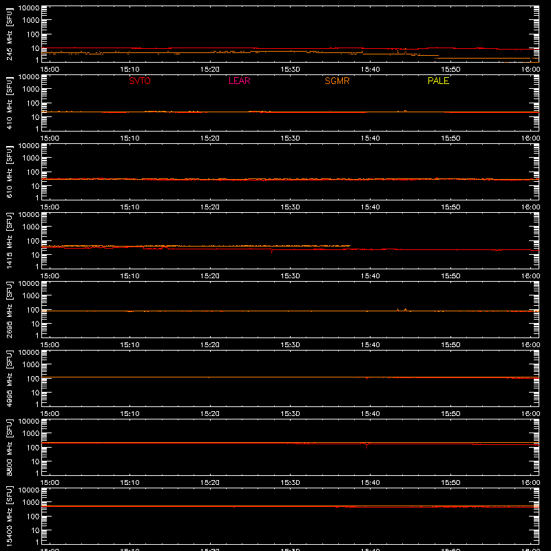This screenshot has height=551, width=551.
Task: Select 16:00 time label under 4995 MHz panel
Action: coord(530,414)
